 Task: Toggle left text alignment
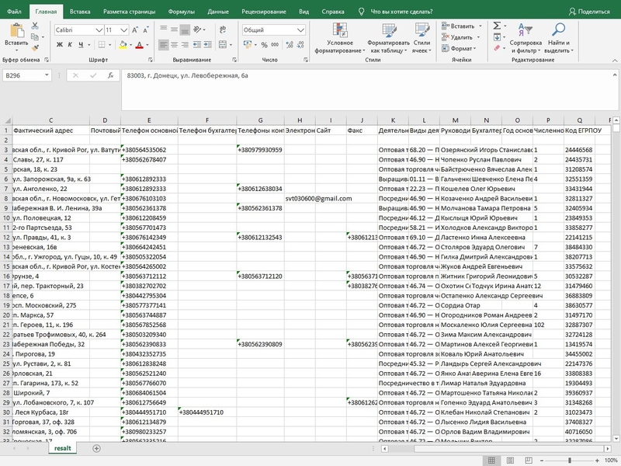pos(164,46)
